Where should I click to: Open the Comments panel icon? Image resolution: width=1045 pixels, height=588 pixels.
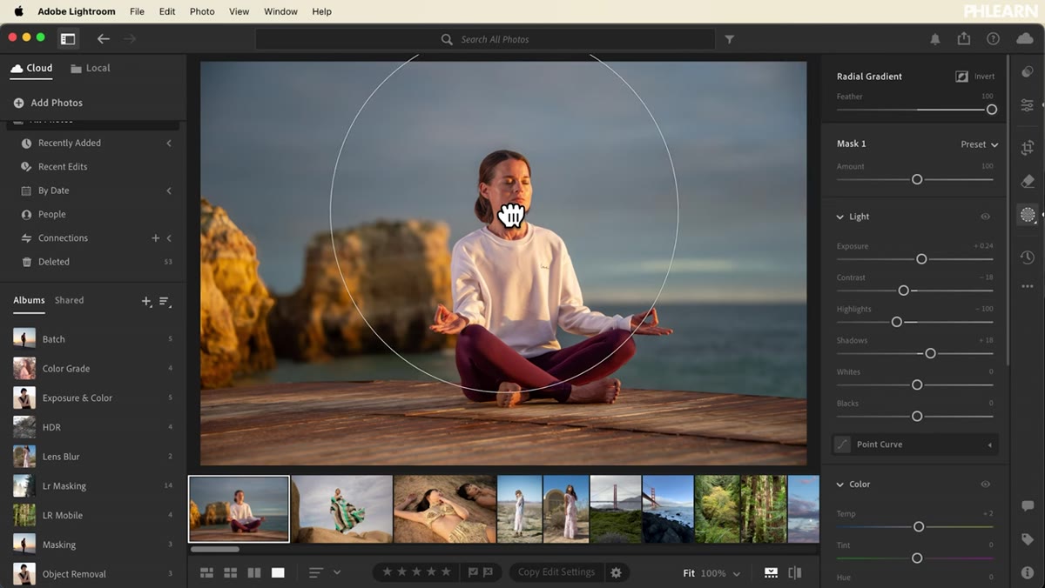1028,506
